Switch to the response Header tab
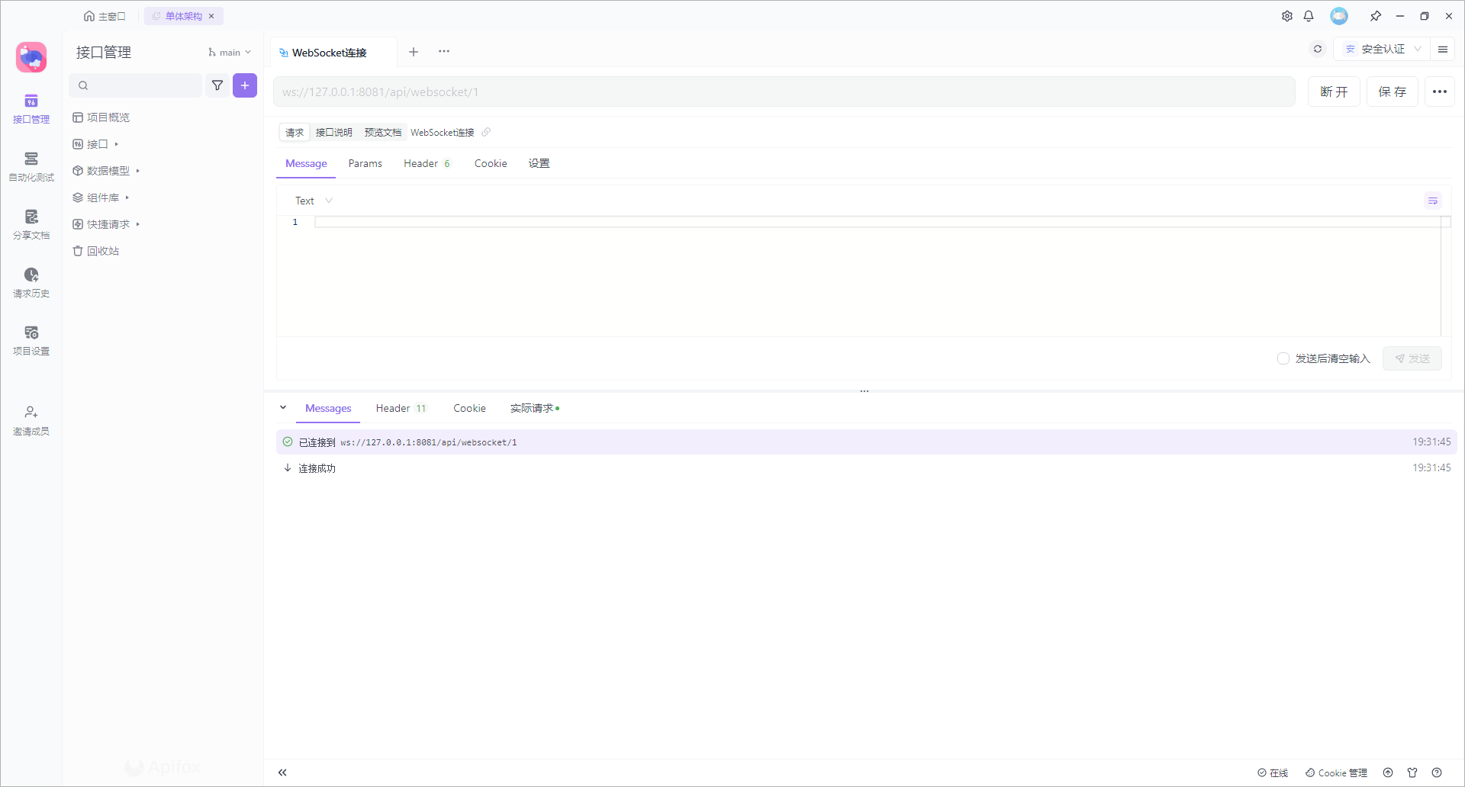Image resolution: width=1465 pixels, height=787 pixels. tap(400, 408)
